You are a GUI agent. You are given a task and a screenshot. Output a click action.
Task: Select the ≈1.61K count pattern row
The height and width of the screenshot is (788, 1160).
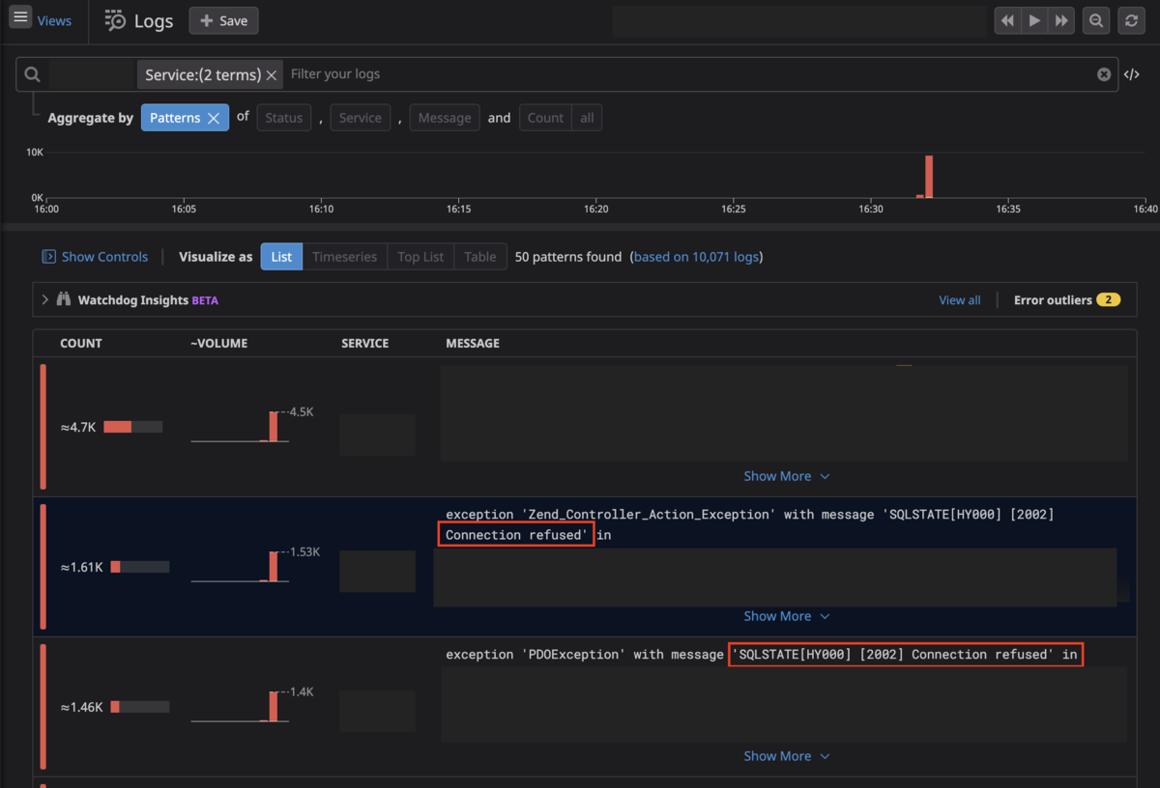(585, 567)
